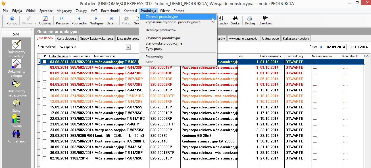Select Definicje produktów from the menu

click(x=161, y=30)
